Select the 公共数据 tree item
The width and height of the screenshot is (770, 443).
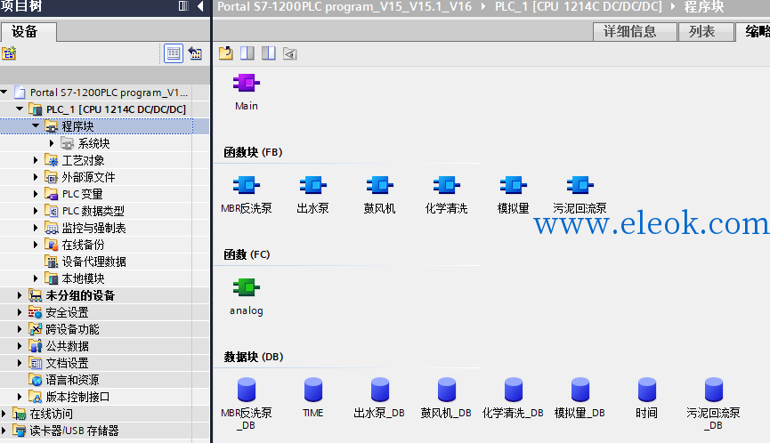[67, 346]
